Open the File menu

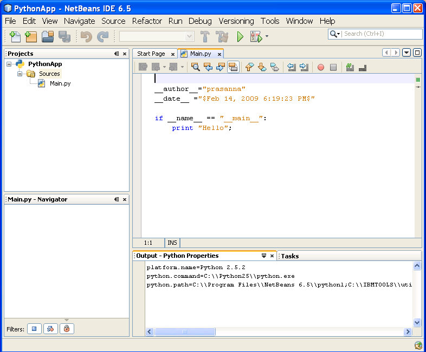pos(11,21)
